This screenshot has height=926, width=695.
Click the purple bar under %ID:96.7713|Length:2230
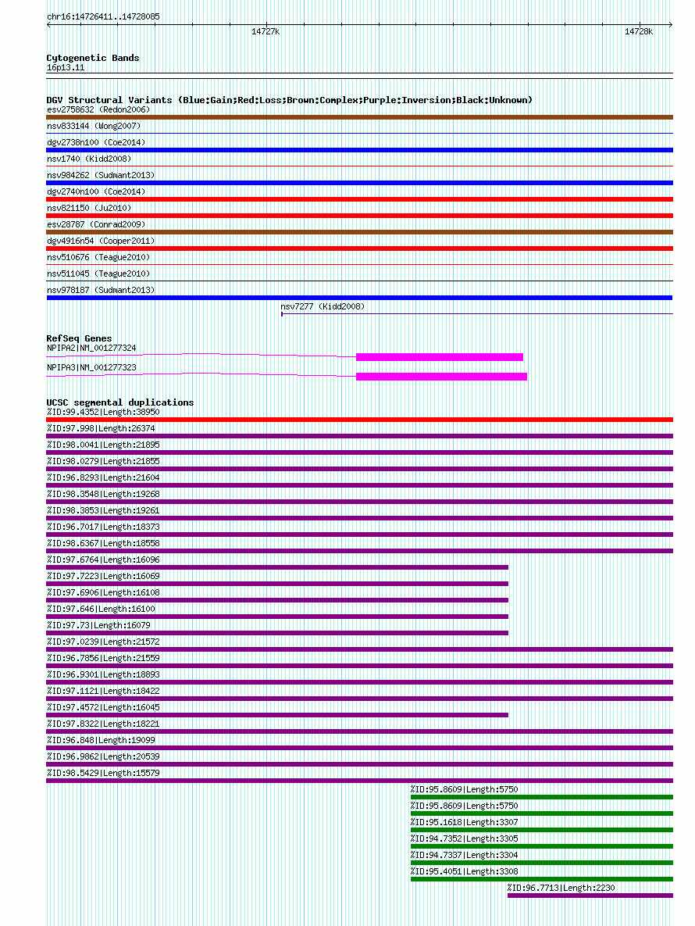[x=590, y=896]
